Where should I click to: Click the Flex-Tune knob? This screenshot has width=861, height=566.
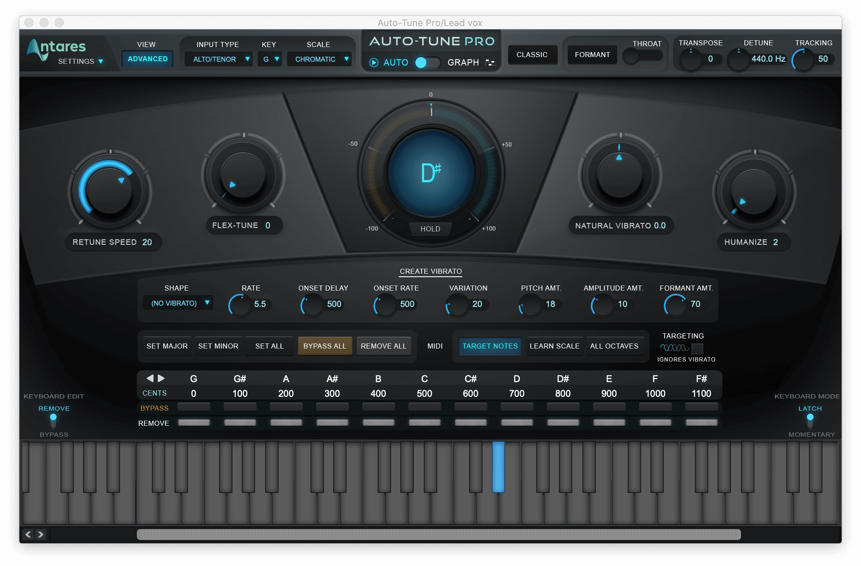click(x=243, y=174)
